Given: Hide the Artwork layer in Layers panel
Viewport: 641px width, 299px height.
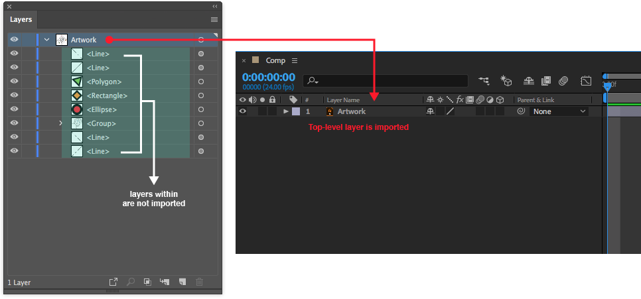Looking at the screenshot, I should 15,40.
